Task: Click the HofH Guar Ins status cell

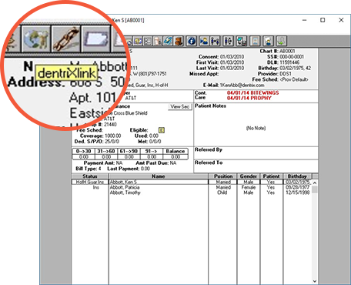Action: click(90, 182)
